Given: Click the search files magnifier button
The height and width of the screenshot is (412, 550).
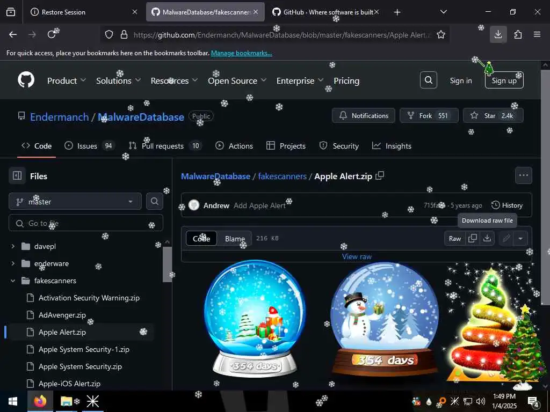Looking at the screenshot, I should (x=154, y=201).
